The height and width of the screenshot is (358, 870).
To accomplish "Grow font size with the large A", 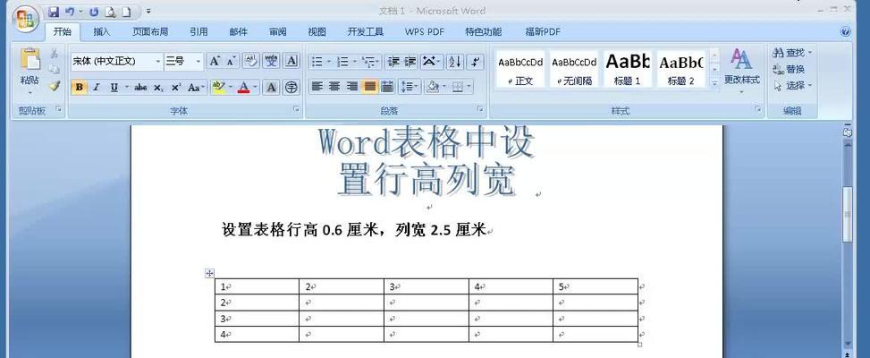I will pyautogui.click(x=215, y=61).
